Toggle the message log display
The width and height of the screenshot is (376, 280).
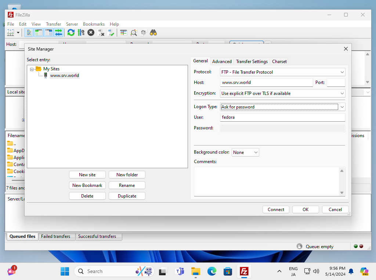coord(29,33)
